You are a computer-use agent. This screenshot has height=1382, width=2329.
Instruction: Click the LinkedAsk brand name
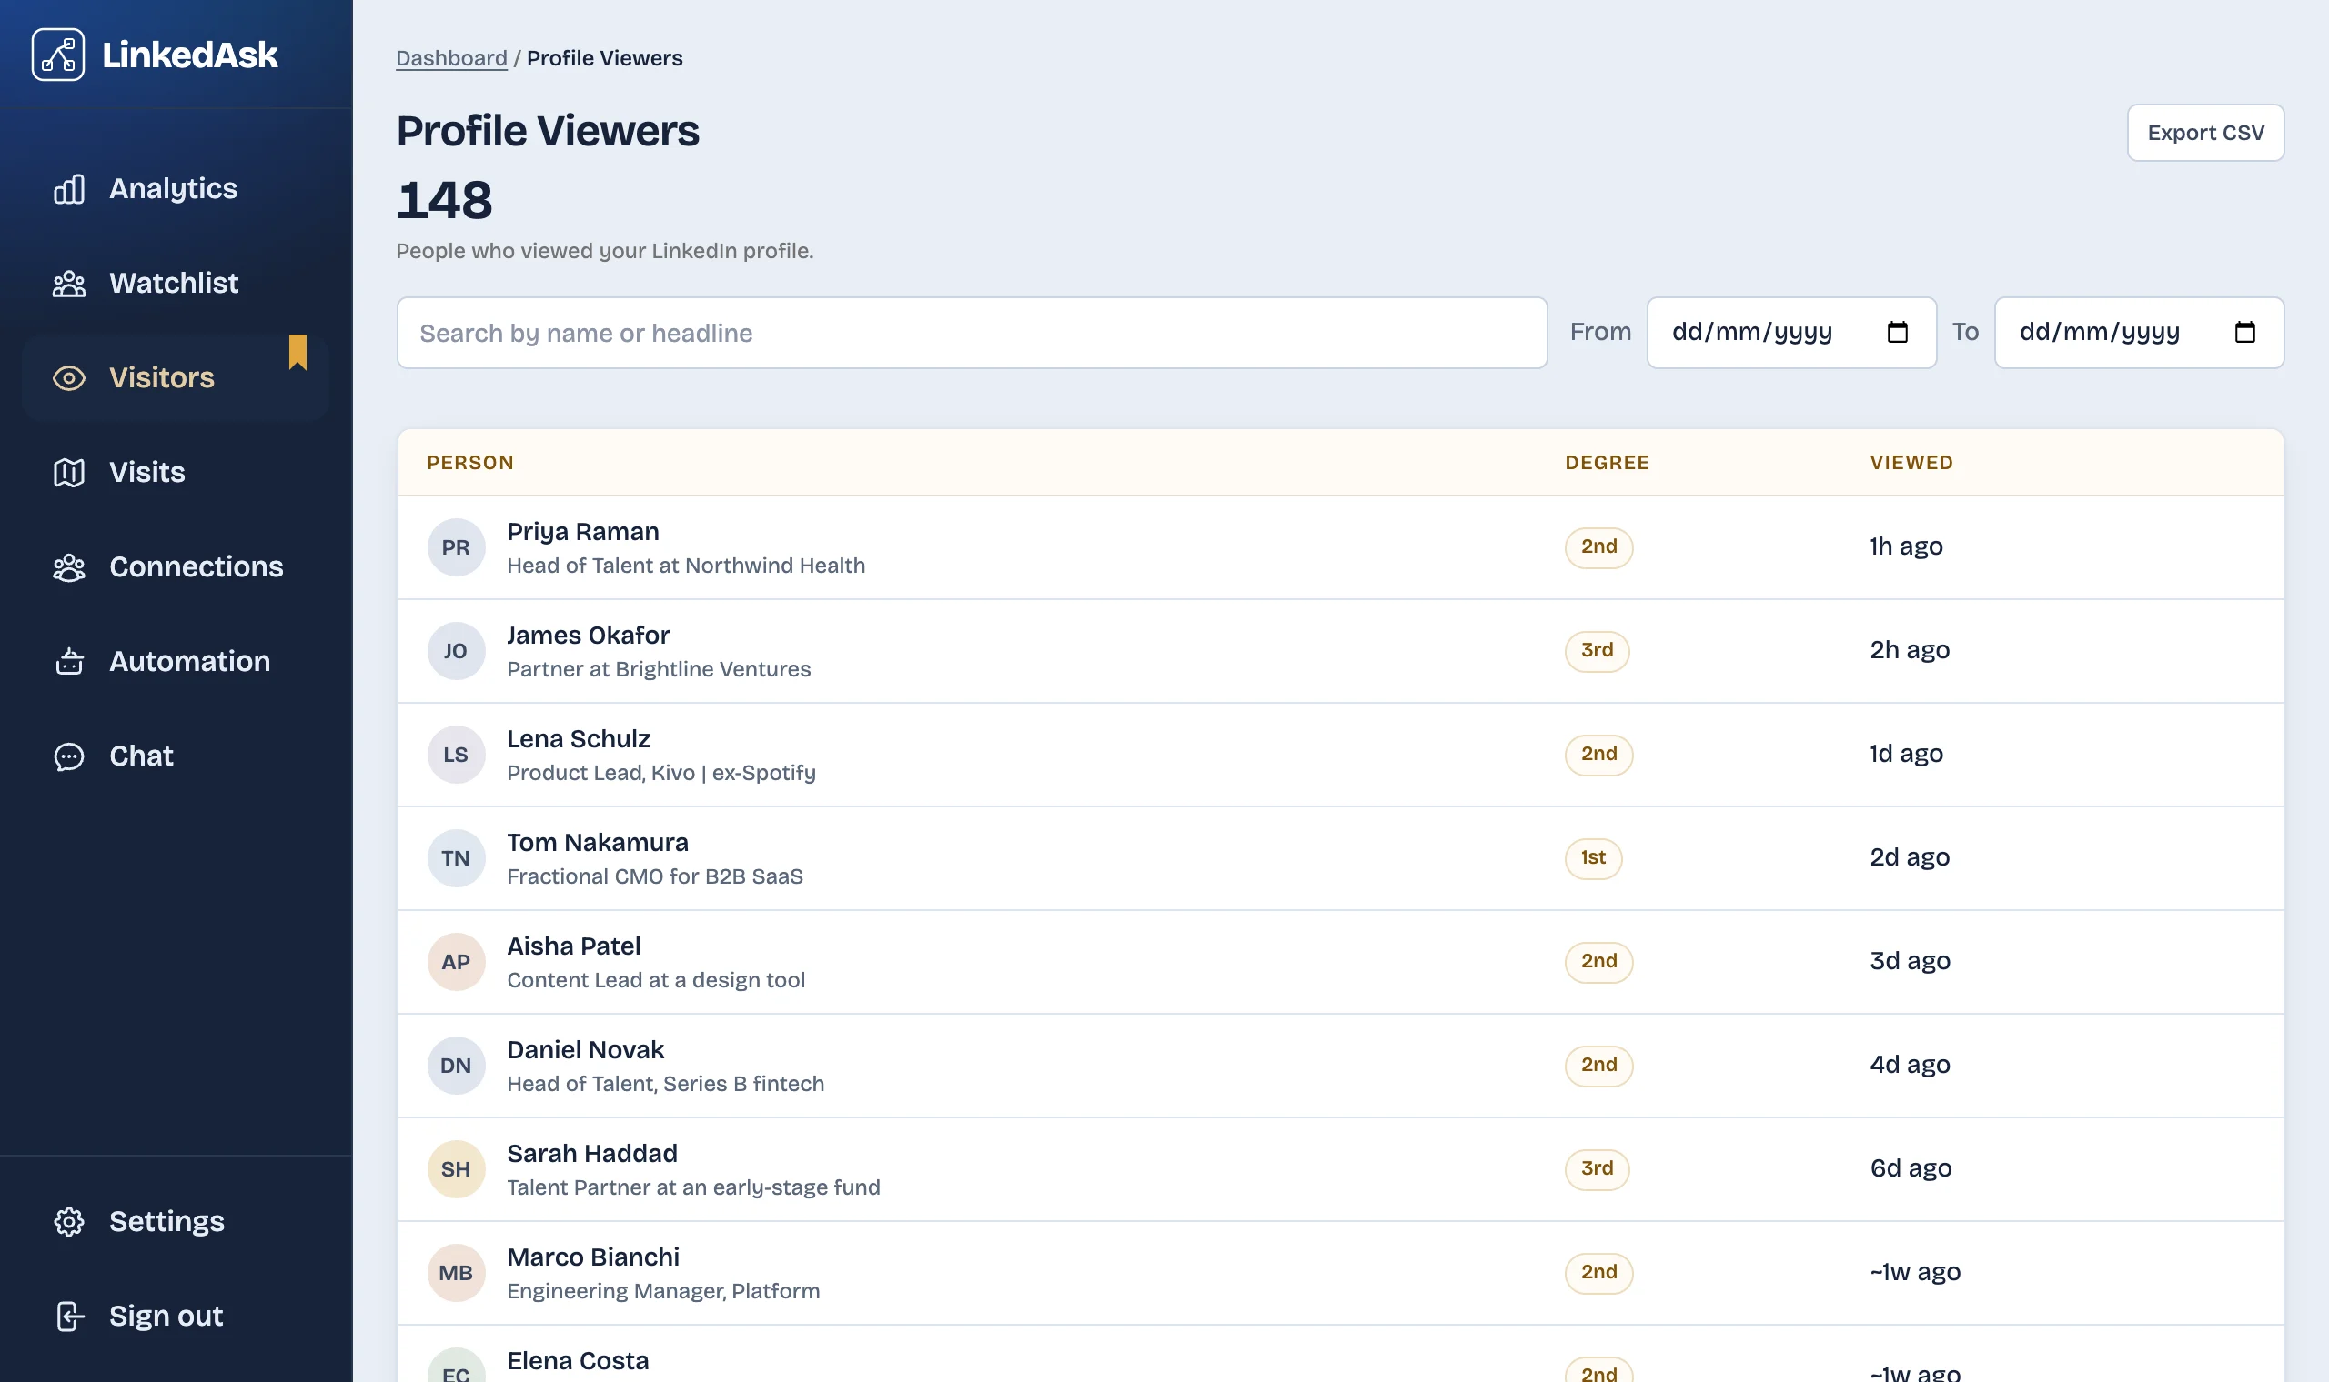190,55
